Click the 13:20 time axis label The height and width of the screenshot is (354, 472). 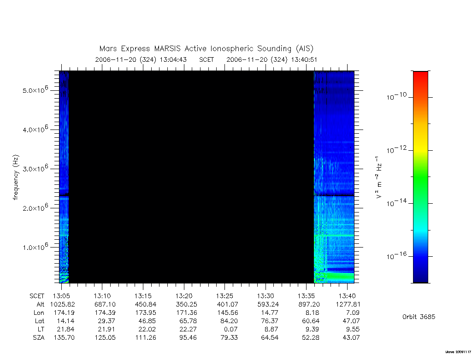(184, 296)
